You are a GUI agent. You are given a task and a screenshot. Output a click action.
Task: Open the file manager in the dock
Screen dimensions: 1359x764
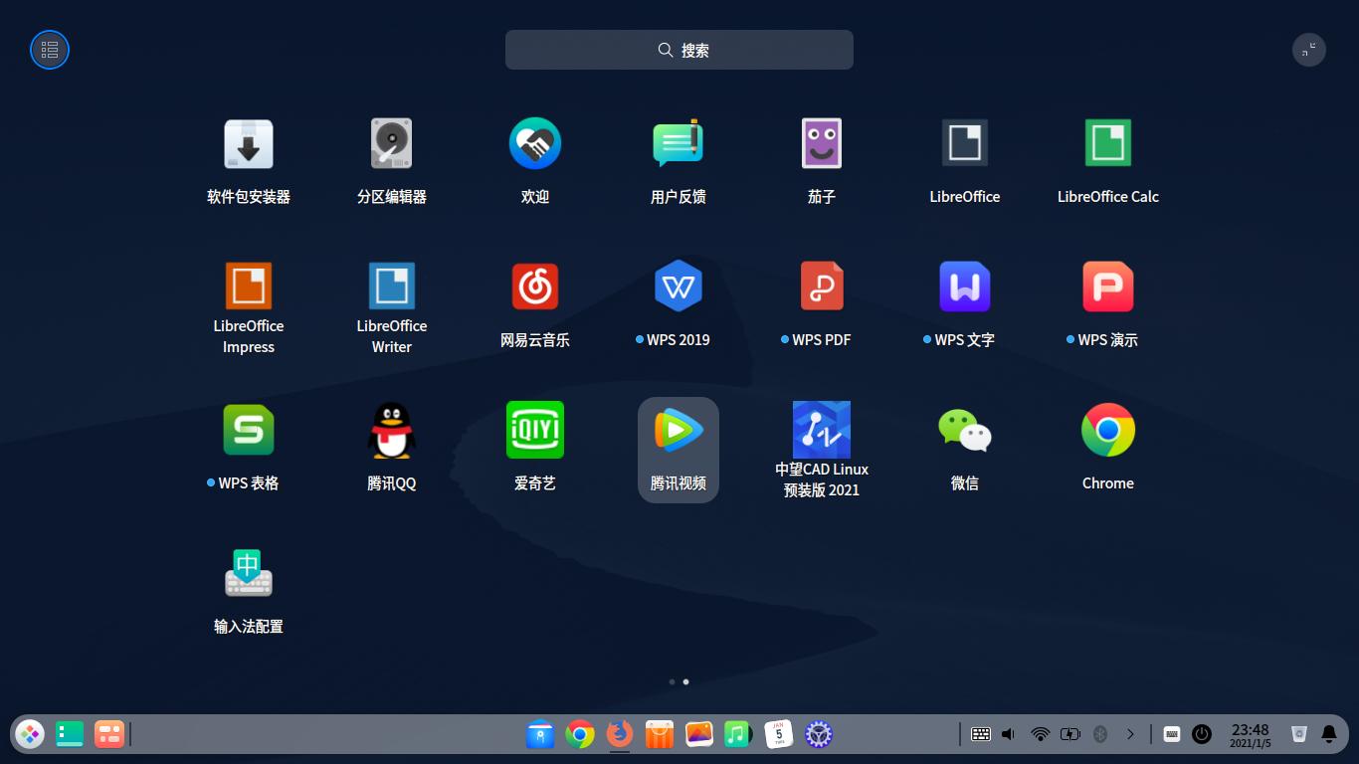tap(540, 734)
